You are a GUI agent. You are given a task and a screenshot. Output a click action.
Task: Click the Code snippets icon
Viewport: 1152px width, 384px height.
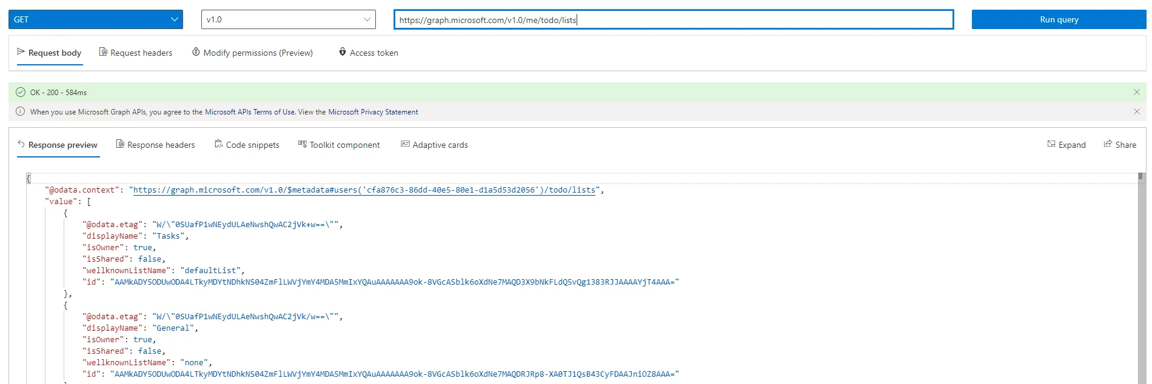[218, 144]
